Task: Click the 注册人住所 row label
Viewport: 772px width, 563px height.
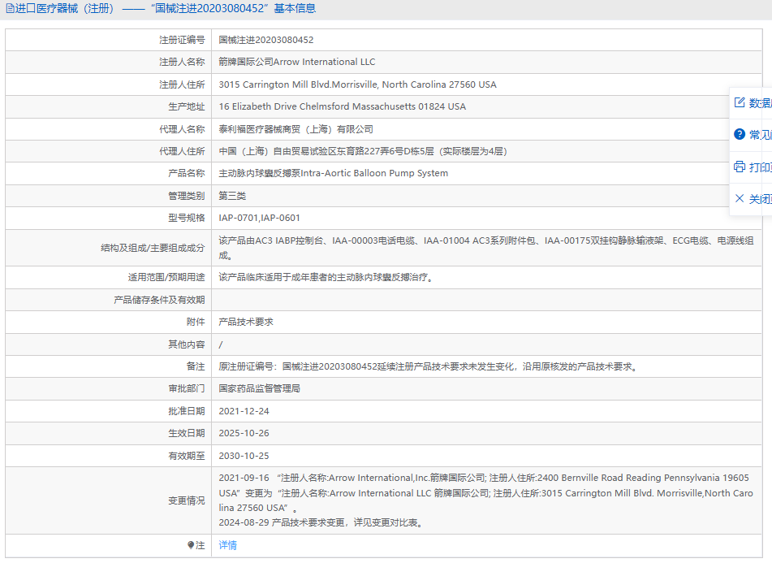Action: pos(182,84)
